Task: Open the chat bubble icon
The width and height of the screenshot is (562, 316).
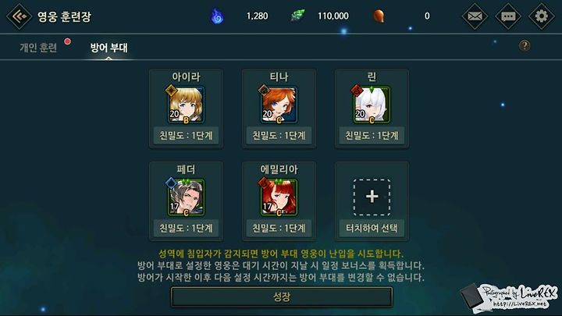Action: pos(508,16)
